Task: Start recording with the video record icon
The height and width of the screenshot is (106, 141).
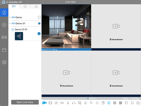Action: click(62, 103)
